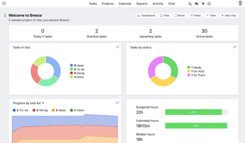This screenshot has width=245, height=143.
Task: Open the user profile avatar
Action: point(240,3)
